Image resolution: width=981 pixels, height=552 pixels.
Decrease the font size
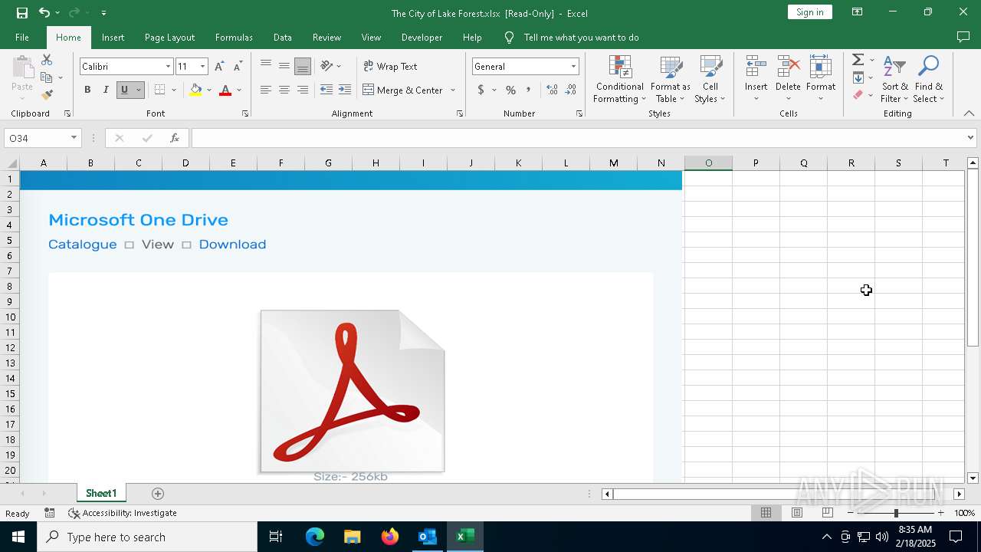(x=238, y=67)
